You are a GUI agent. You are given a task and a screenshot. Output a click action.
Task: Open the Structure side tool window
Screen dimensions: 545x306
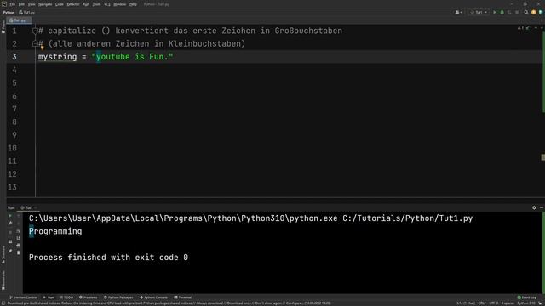(x=3, y=255)
